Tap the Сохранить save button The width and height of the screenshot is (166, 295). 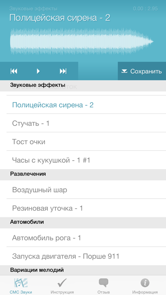coord(142,71)
